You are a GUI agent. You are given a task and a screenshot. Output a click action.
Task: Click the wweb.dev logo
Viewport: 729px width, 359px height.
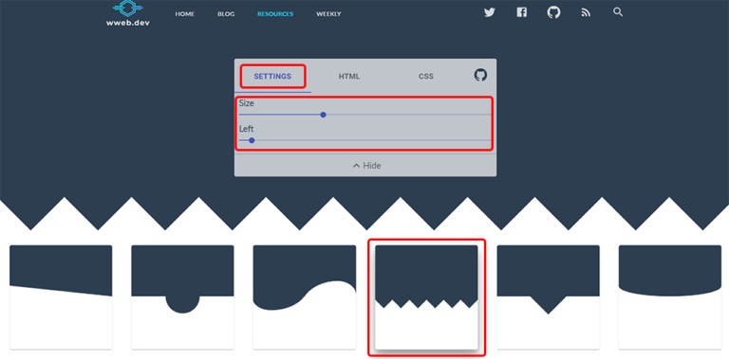click(x=128, y=13)
